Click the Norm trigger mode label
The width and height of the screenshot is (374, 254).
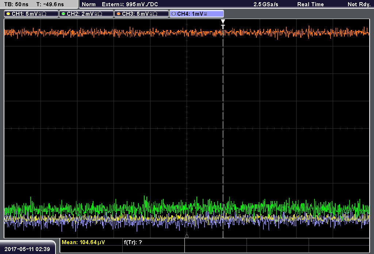[x=88, y=4]
